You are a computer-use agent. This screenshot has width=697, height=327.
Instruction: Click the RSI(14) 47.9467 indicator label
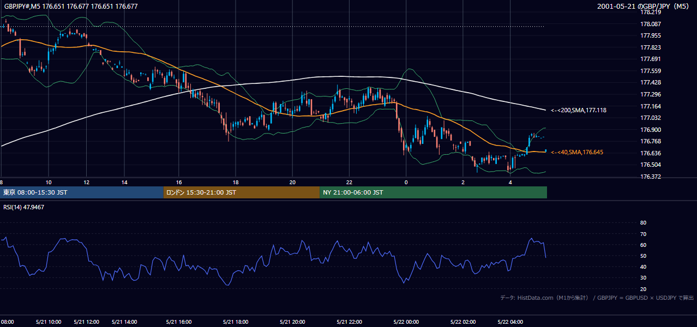23,207
